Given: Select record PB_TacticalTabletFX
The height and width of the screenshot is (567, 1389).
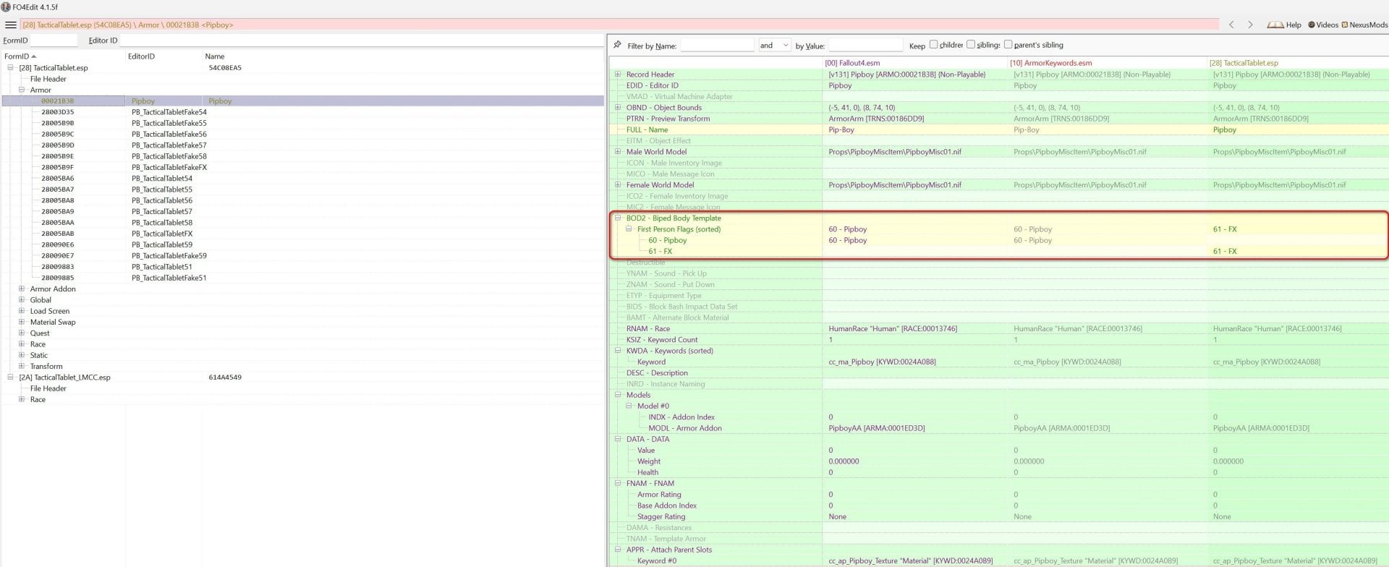Looking at the screenshot, I should point(162,234).
